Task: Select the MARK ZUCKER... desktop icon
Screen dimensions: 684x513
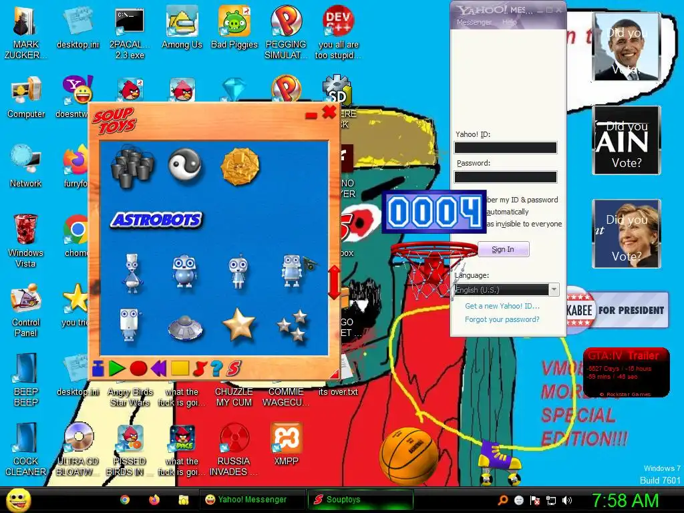Action: (x=25, y=32)
